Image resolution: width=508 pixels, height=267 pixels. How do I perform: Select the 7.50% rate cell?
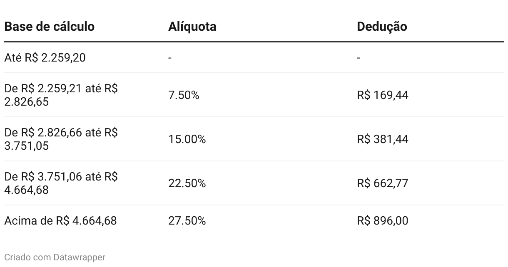[184, 95]
